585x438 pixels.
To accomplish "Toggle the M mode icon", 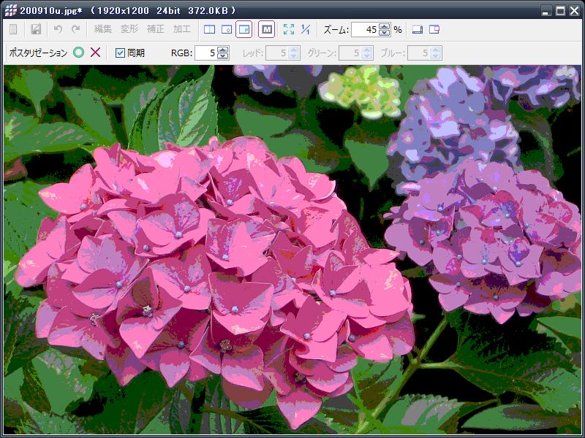I will tap(266, 30).
